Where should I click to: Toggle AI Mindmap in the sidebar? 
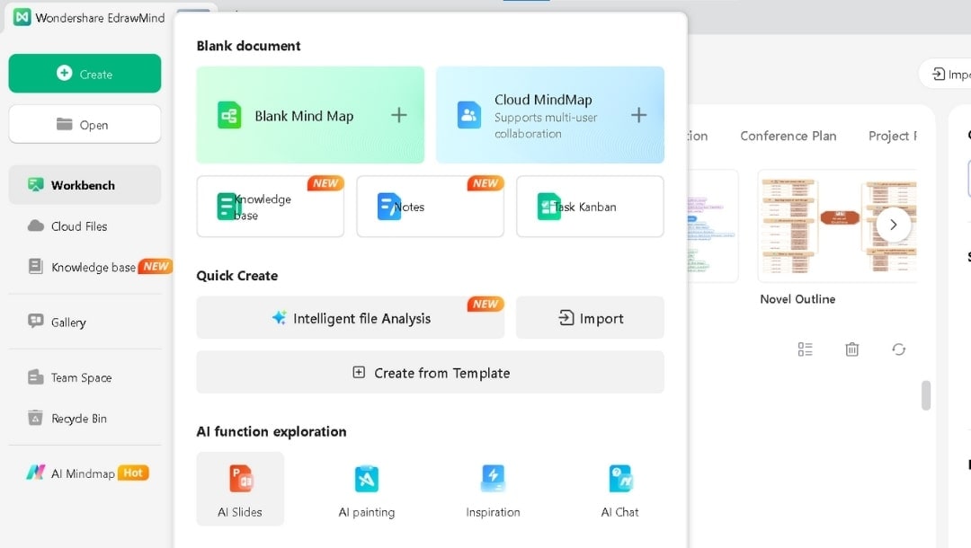[x=85, y=472]
